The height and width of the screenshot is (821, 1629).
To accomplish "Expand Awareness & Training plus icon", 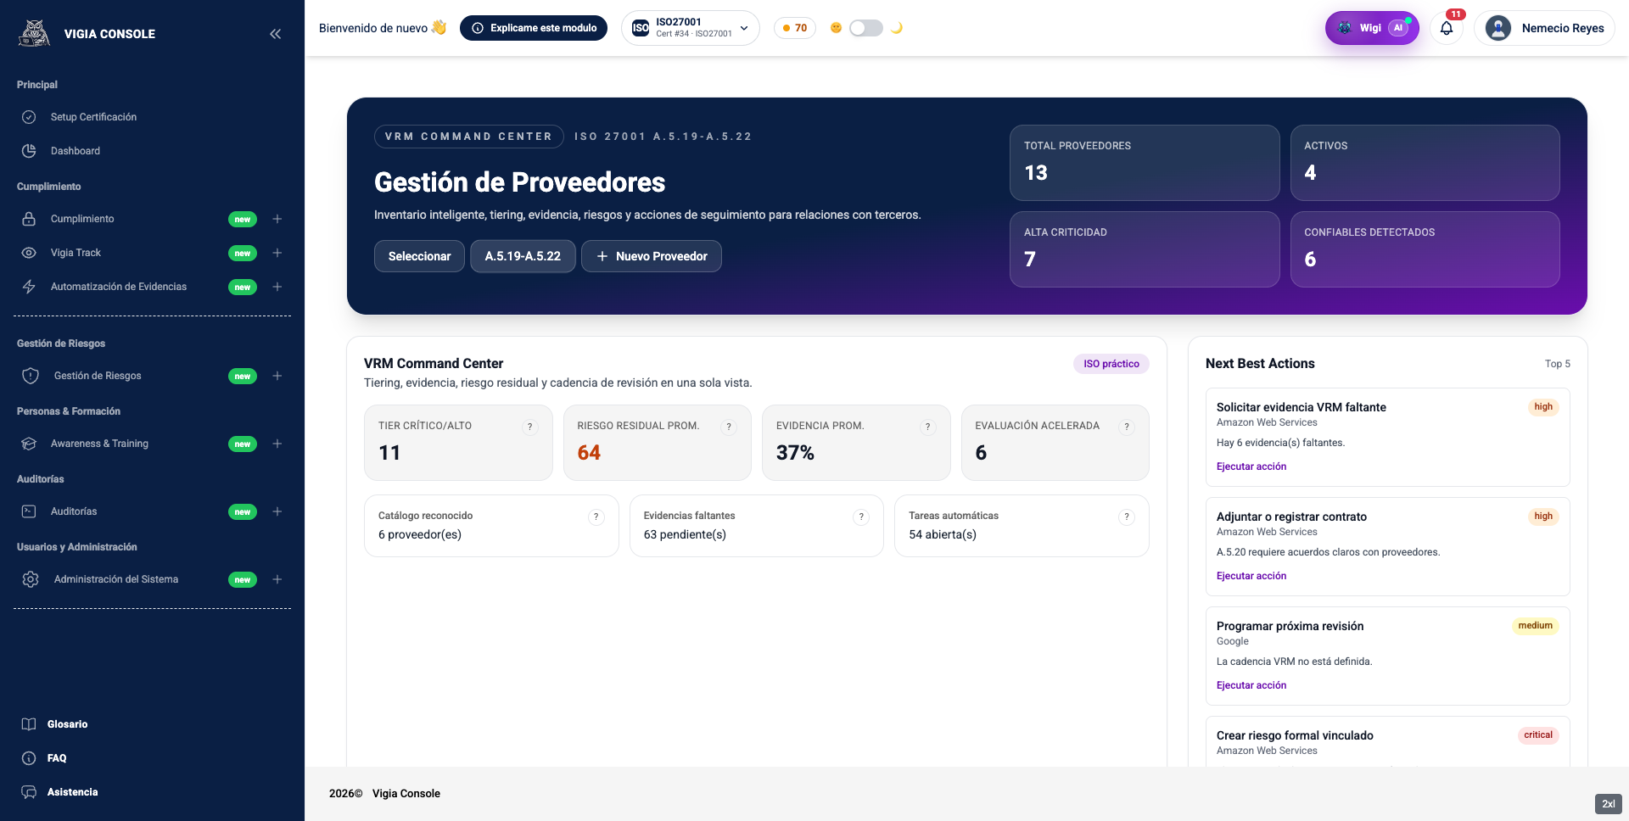I will (x=277, y=444).
